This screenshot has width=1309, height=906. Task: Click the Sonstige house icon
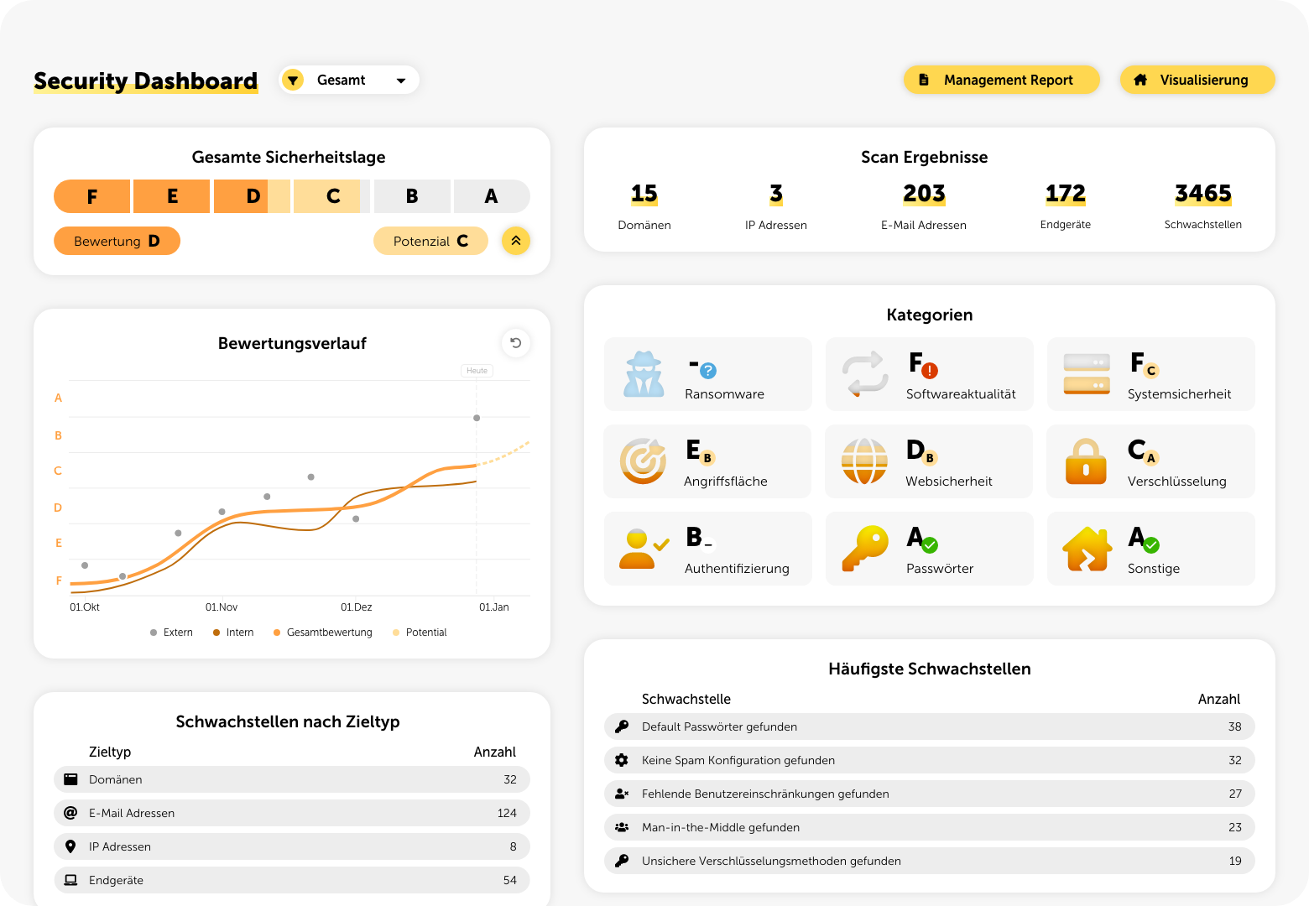click(1087, 549)
